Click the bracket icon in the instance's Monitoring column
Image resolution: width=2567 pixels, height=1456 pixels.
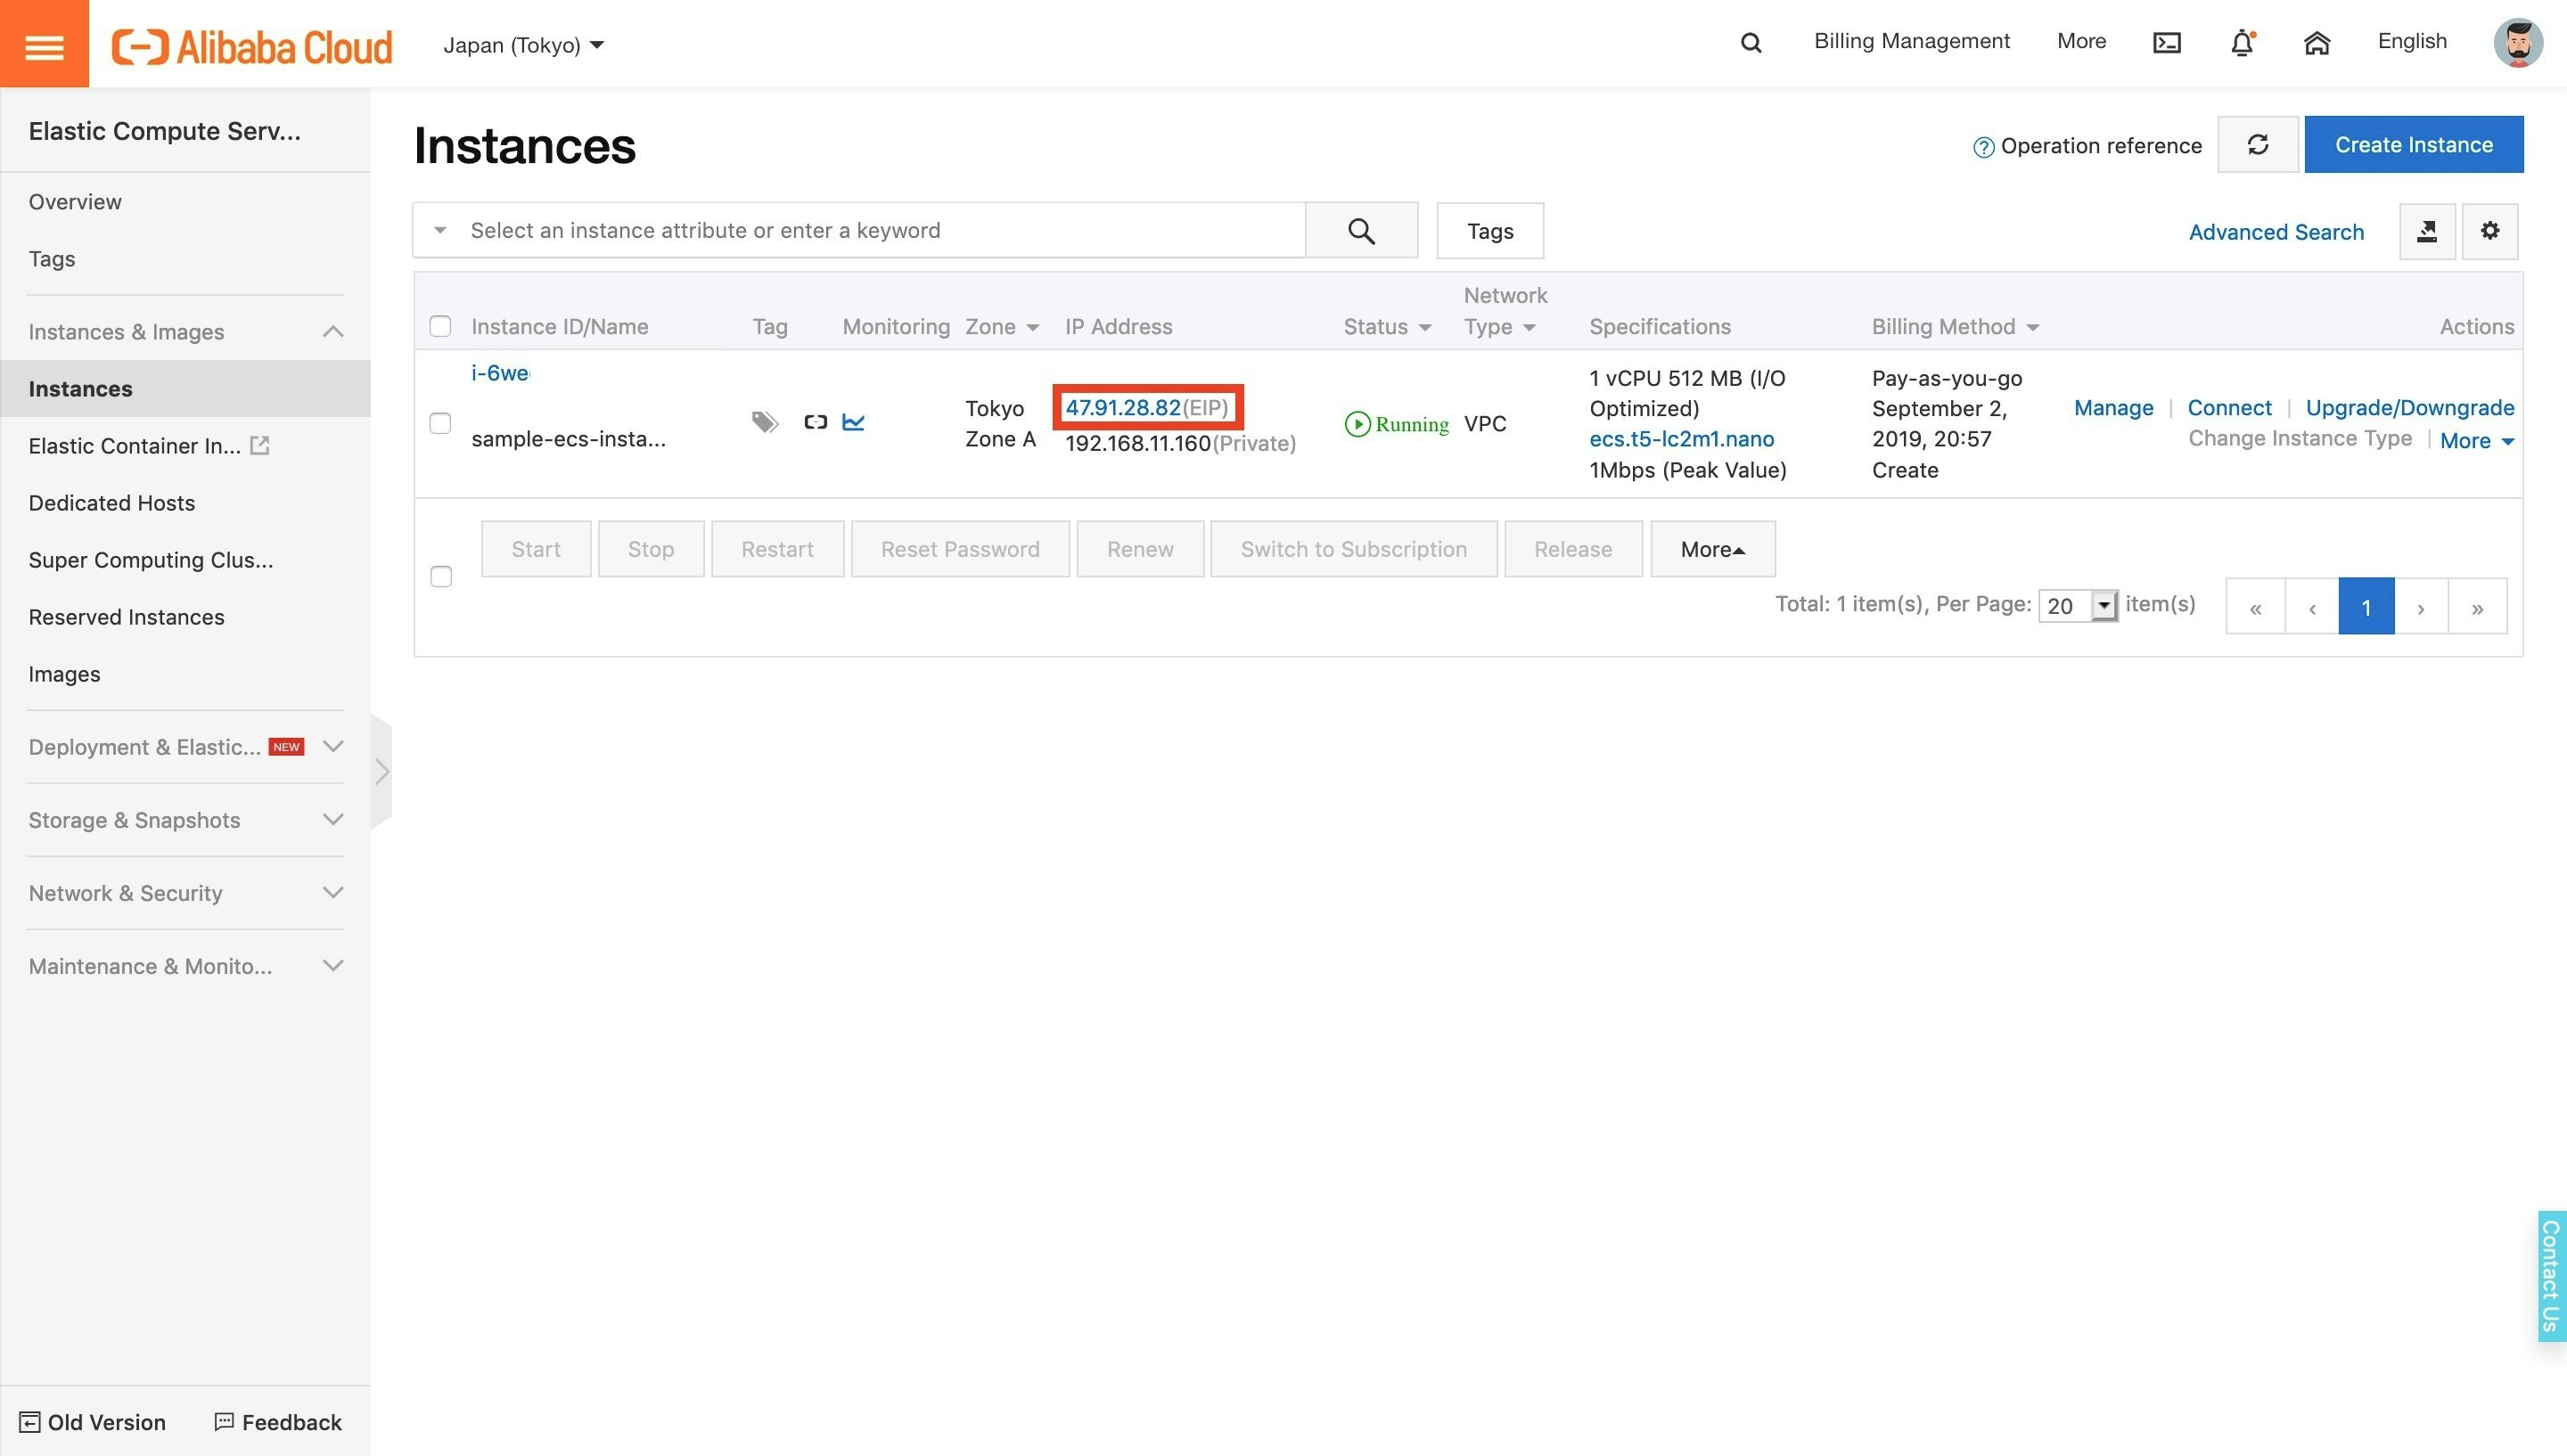click(x=815, y=422)
